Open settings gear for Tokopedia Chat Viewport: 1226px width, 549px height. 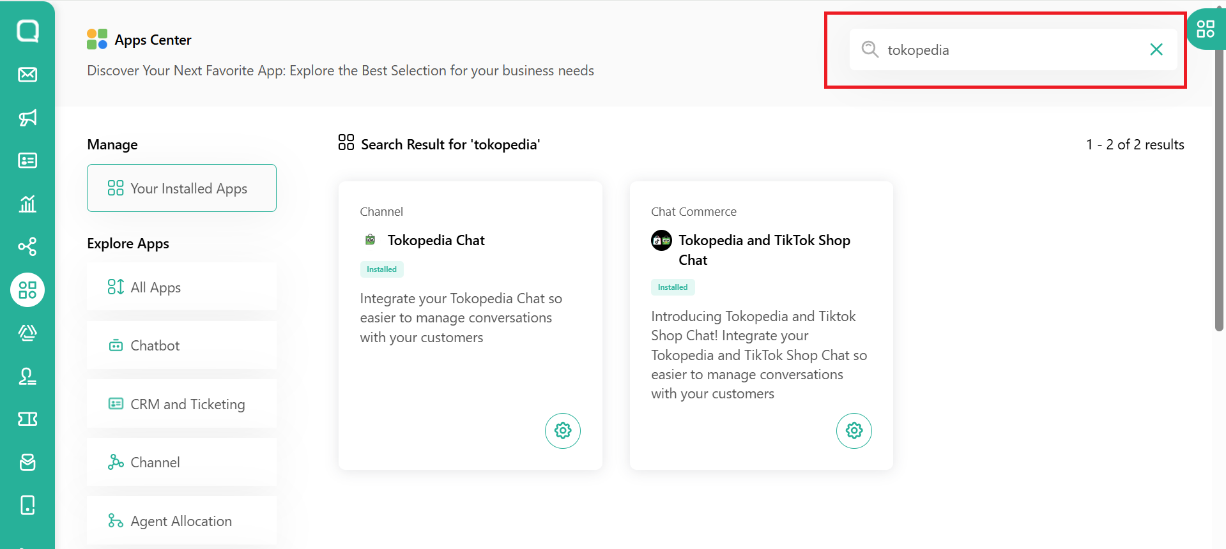(x=562, y=431)
